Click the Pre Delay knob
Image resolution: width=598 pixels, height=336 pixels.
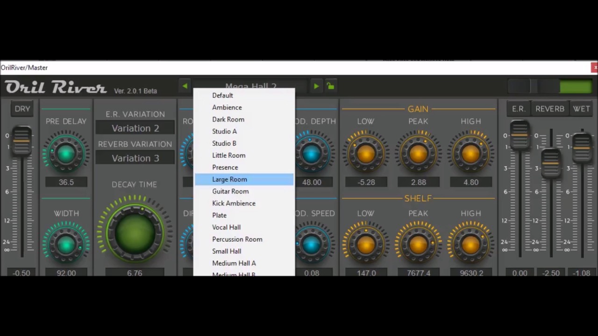[66, 153]
